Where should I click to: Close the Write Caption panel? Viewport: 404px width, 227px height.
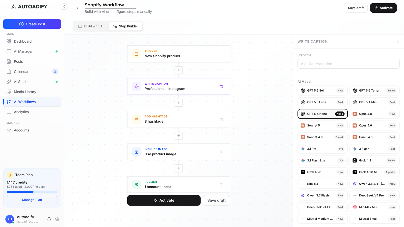[398, 42]
